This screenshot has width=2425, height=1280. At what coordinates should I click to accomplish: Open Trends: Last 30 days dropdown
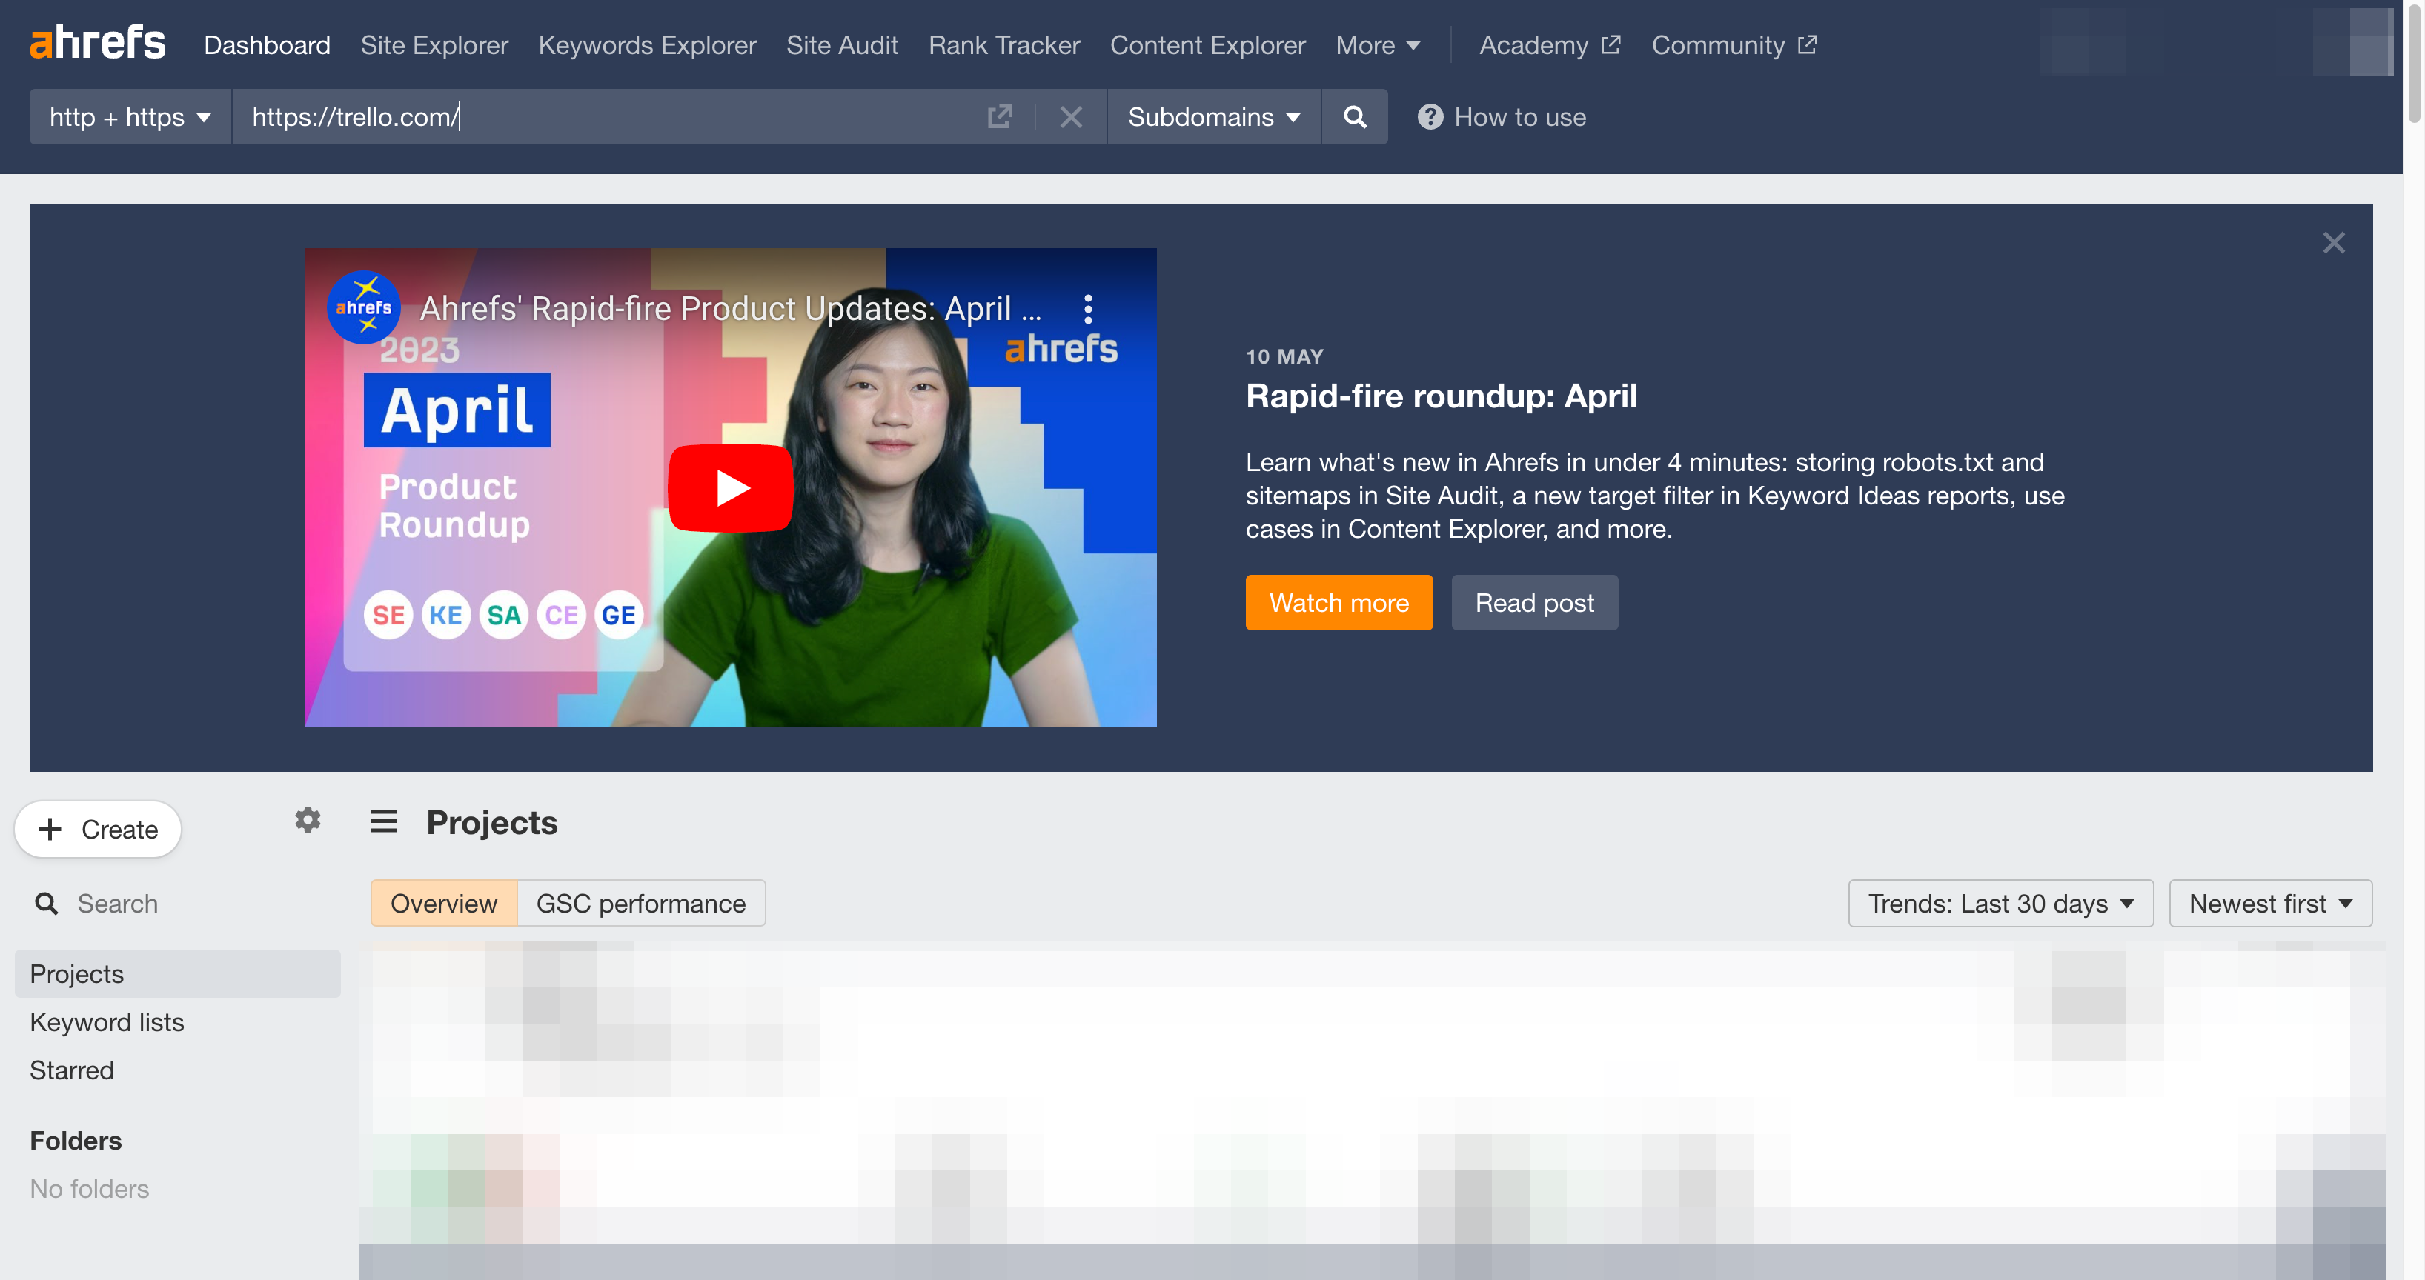pos(2000,904)
